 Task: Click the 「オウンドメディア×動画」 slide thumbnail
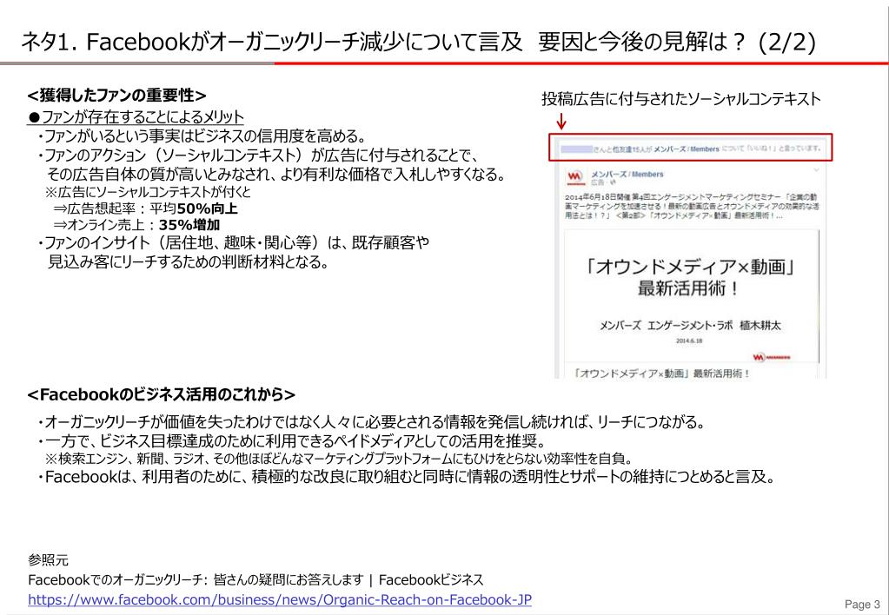click(x=691, y=296)
